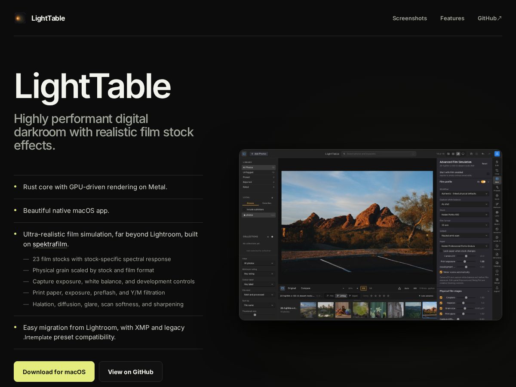This screenshot has width=516, height=387.
Task: Open the All photos filter dropdown
Action: click(x=258, y=263)
